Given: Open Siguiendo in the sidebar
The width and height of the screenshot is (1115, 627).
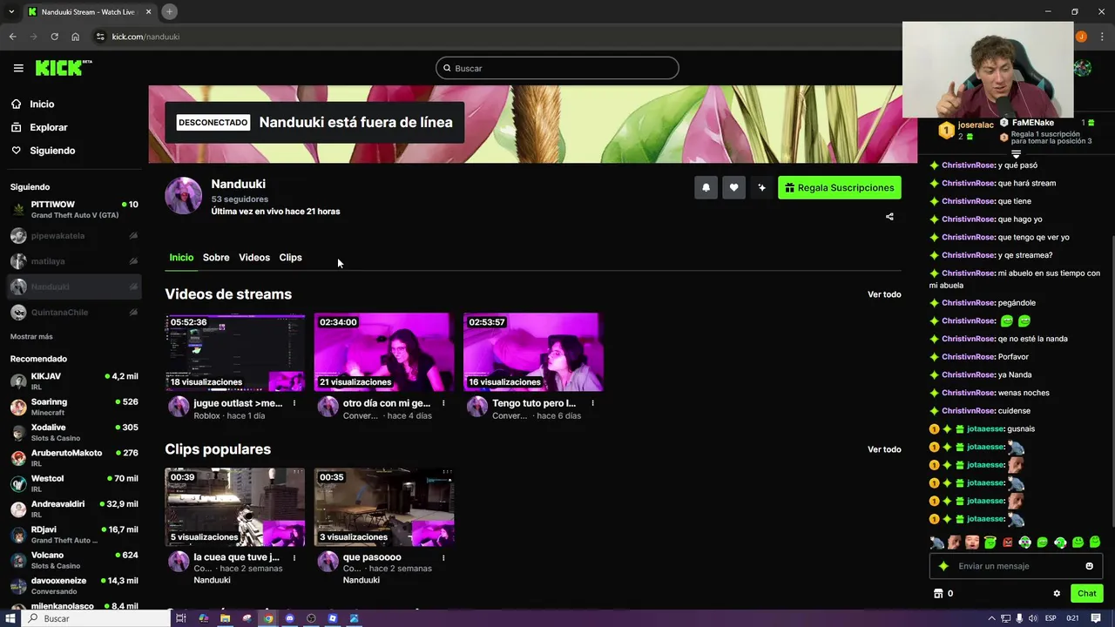Looking at the screenshot, I should click(52, 151).
